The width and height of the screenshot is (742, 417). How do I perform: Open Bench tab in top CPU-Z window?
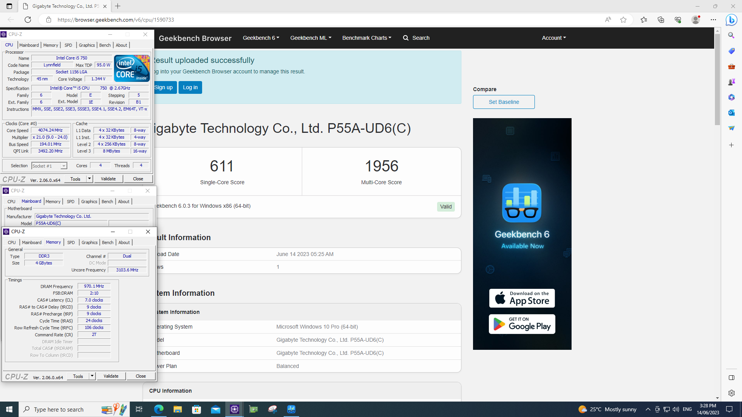click(x=105, y=45)
